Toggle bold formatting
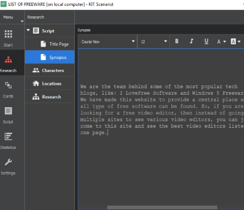The width and height of the screenshot is (244, 210). (177, 41)
